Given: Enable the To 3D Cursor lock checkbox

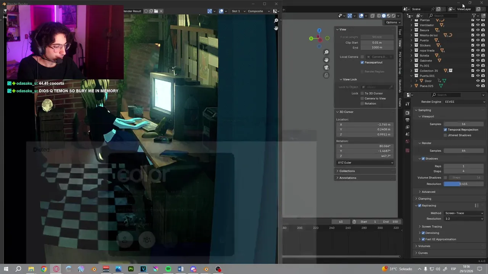Looking at the screenshot, I should click(x=362, y=93).
